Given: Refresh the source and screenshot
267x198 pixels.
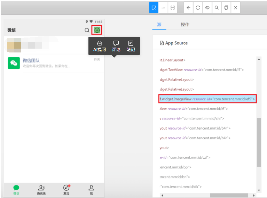Looking at the screenshot, I should pos(198,8).
